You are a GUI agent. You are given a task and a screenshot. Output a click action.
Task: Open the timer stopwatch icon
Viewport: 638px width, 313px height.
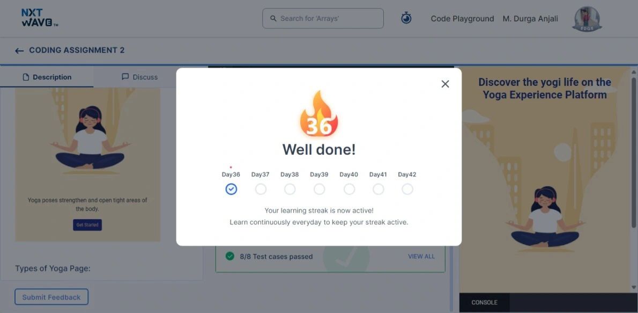point(406,18)
